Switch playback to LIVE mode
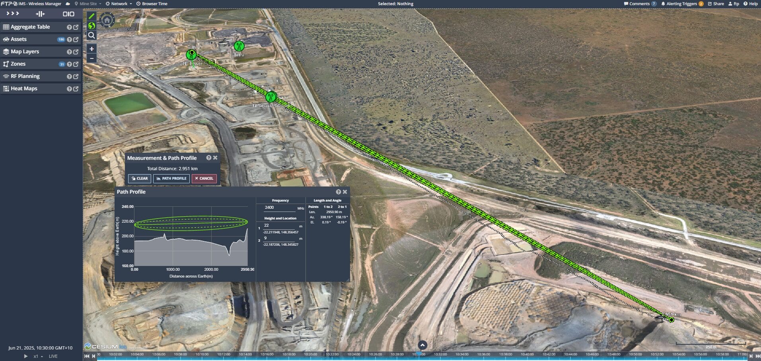The width and height of the screenshot is (761, 361). pyautogui.click(x=53, y=356)
